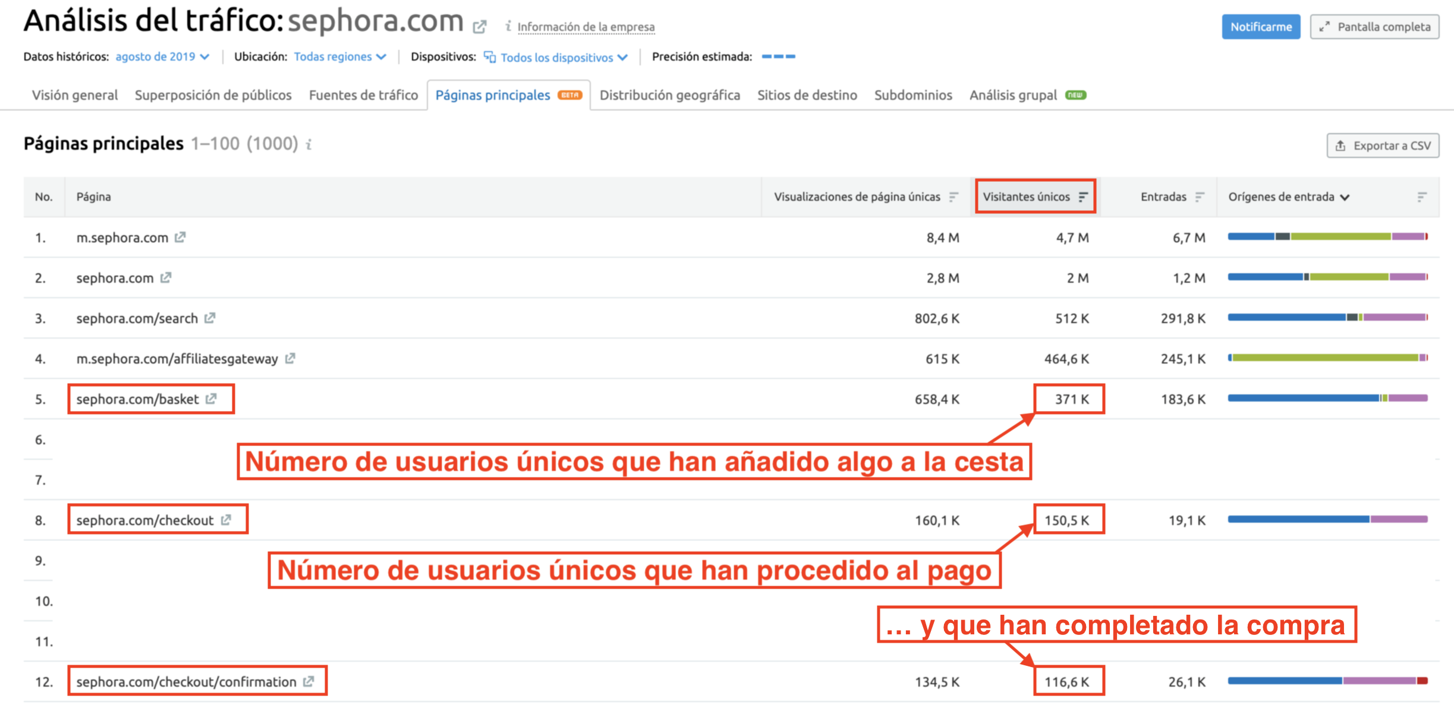The width and height of the screenshot is (1454, 708).
Task: Click the m.sephora.com/affiliatesgateway page link
Action: coord(177,359)
